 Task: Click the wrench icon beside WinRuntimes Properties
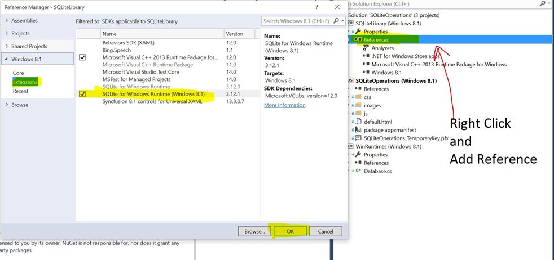pos(358,154)
